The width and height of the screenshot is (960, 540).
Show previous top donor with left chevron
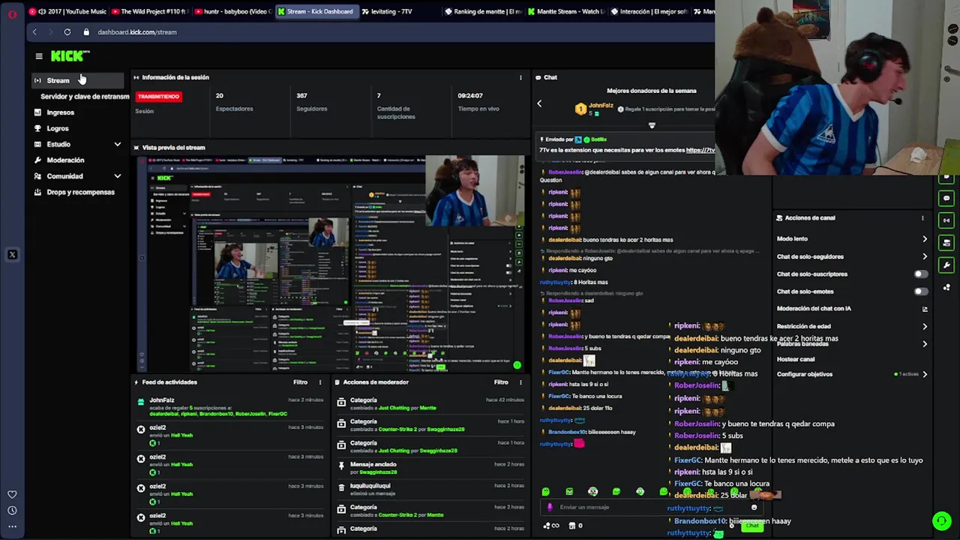point(539,103)
